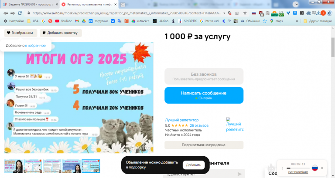The width and height of the screenshot is (335, 178).
Task: Close the recorder widget
Action: pos(322,168)
